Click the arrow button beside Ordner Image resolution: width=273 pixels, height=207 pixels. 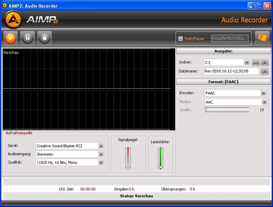pyautogui.click(x=265, y=63)
